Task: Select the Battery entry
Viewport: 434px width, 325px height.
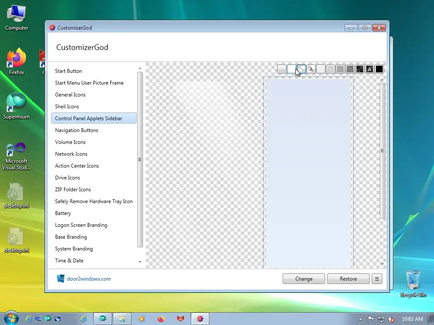Action: (94, 213)
